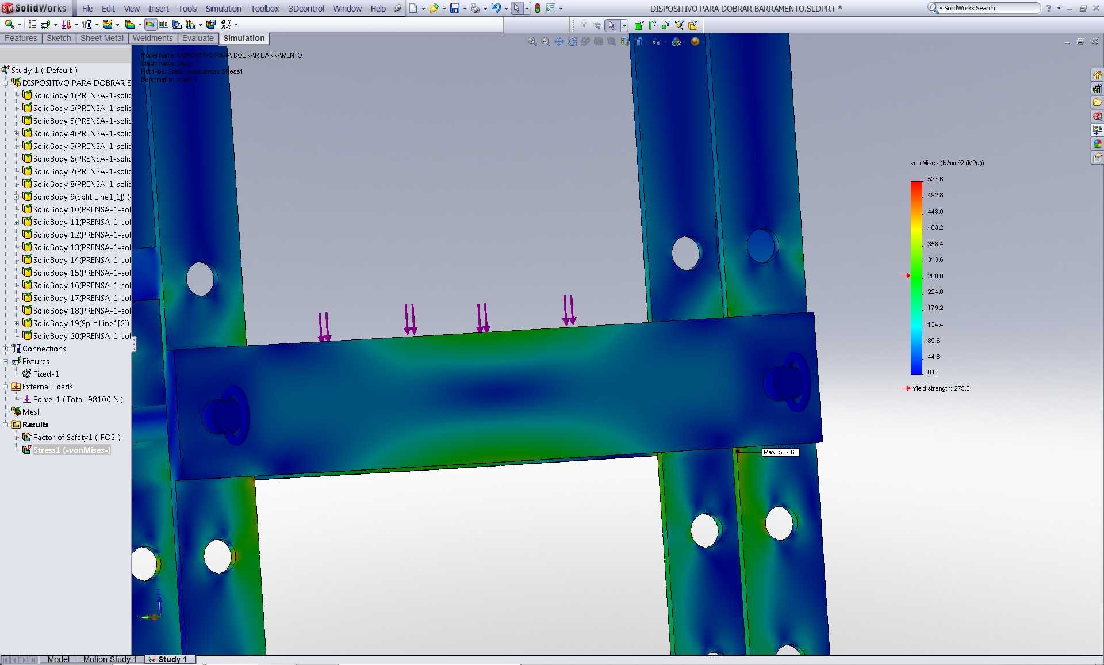Click the Model tab at bottom
Viewport: 1104px width, 665px height.
tap(58, 659)
